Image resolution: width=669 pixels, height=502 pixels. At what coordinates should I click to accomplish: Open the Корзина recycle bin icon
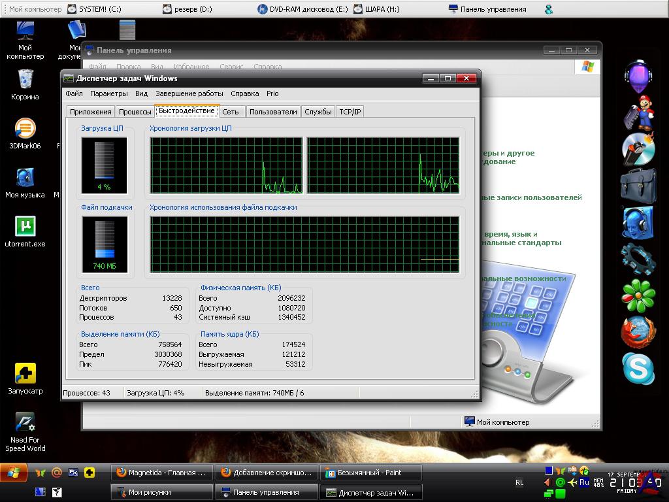pyautogui.click(x=25, y=80)
